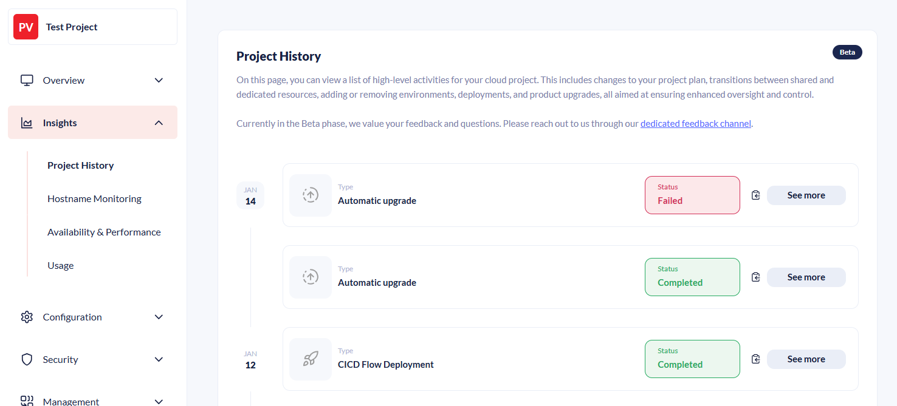Click the Overview monitor icon

pos(26,80)
